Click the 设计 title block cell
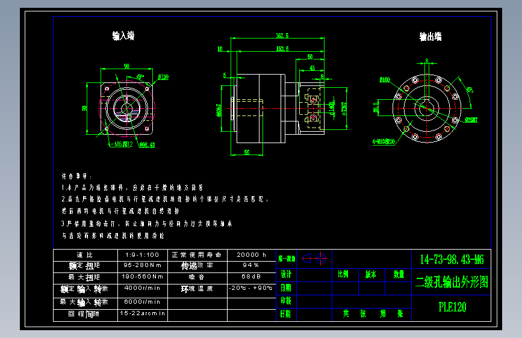 point(286,275)
